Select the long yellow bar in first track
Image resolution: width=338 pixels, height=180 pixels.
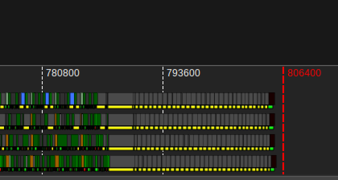[120, 107]
